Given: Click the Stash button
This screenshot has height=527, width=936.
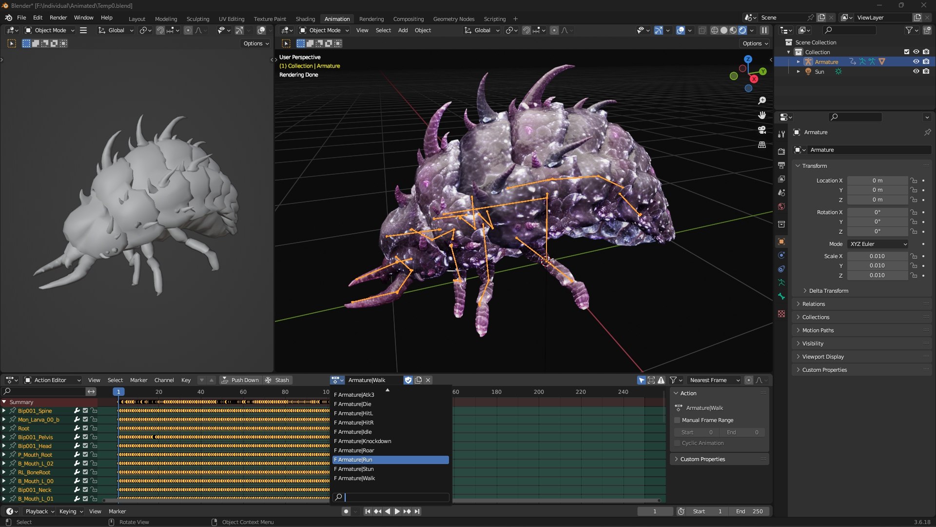Looking at the screenshot, I should pos(277,380).
